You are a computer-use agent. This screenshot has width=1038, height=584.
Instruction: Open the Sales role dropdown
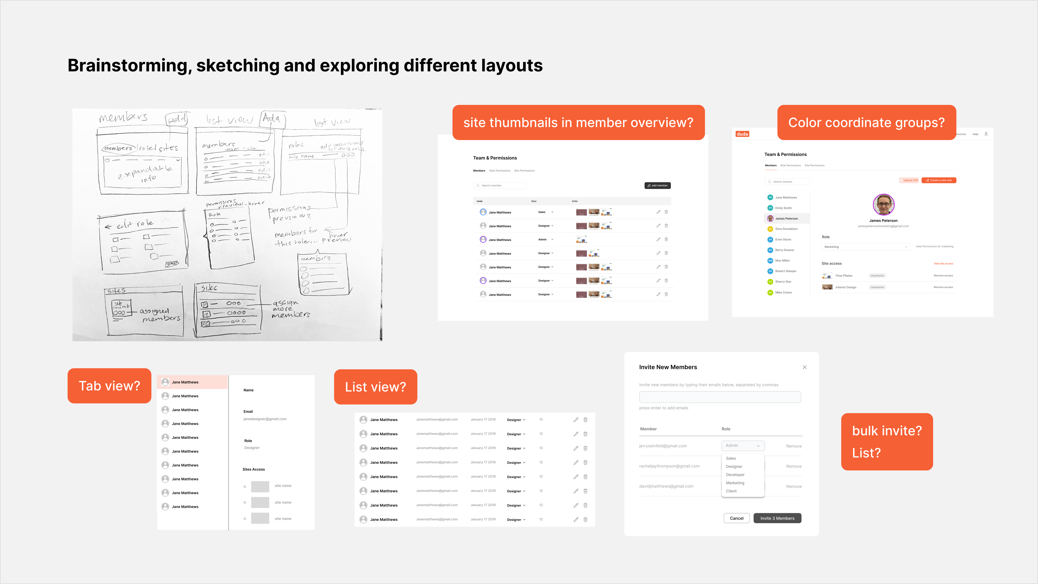tap(546, 212)
